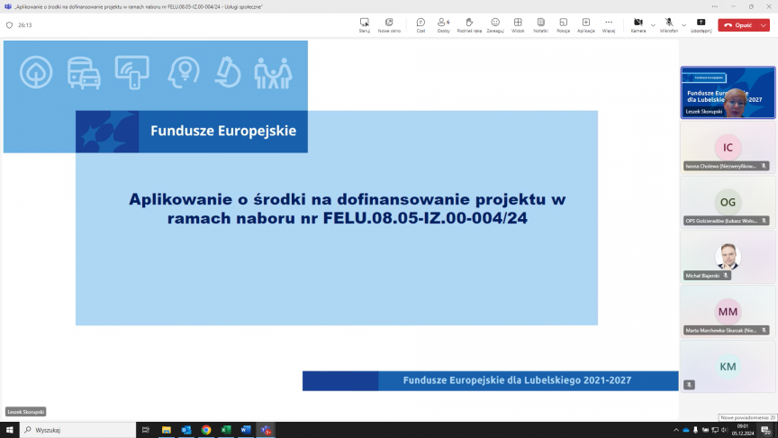
Task: Select Leszek Skorupski video tile
Action: tap(728, 93)
